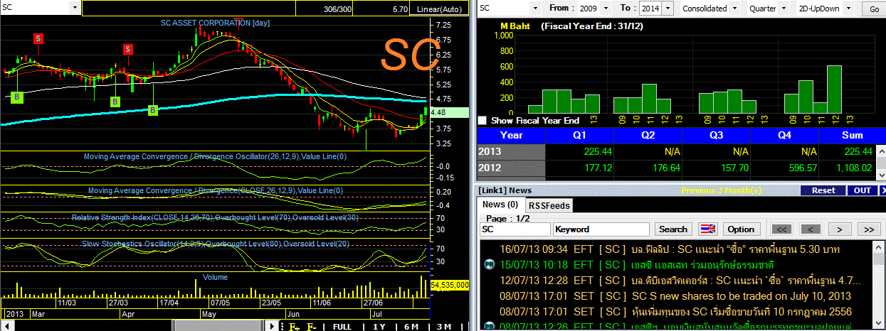Click the Keyword input field
Viewport: 886px width, 331px height.
601,229
